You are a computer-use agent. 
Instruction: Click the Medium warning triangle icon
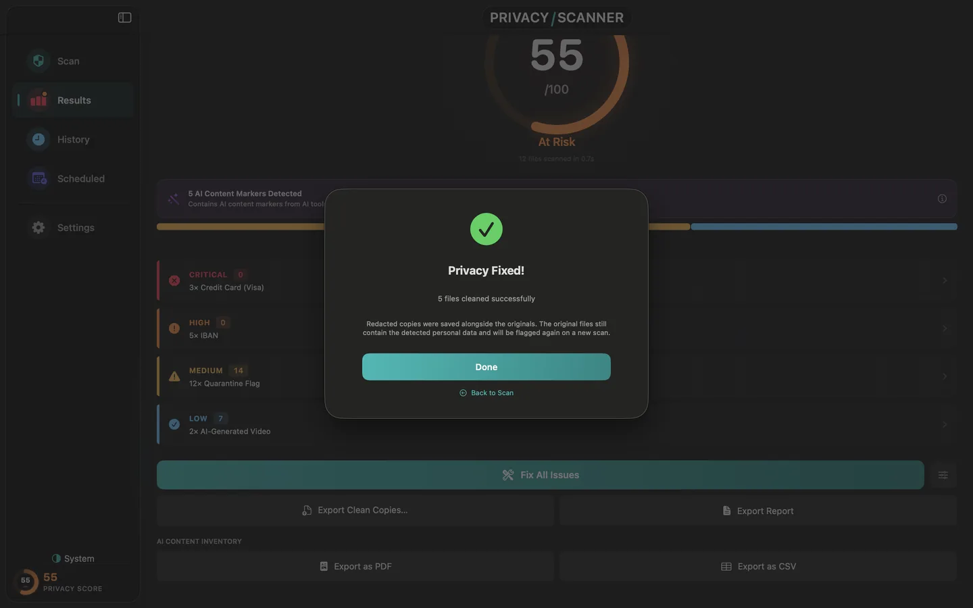[174, 376]
